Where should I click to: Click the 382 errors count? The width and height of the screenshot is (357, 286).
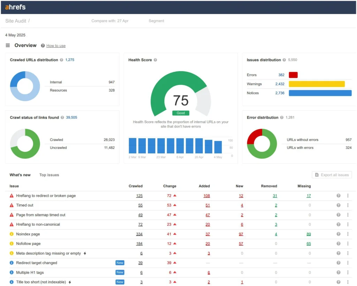click(281, 75)
